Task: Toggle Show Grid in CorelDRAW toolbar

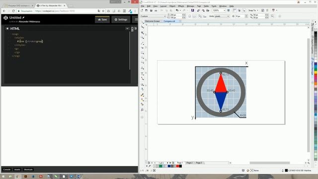Action: tap(239, 10)
